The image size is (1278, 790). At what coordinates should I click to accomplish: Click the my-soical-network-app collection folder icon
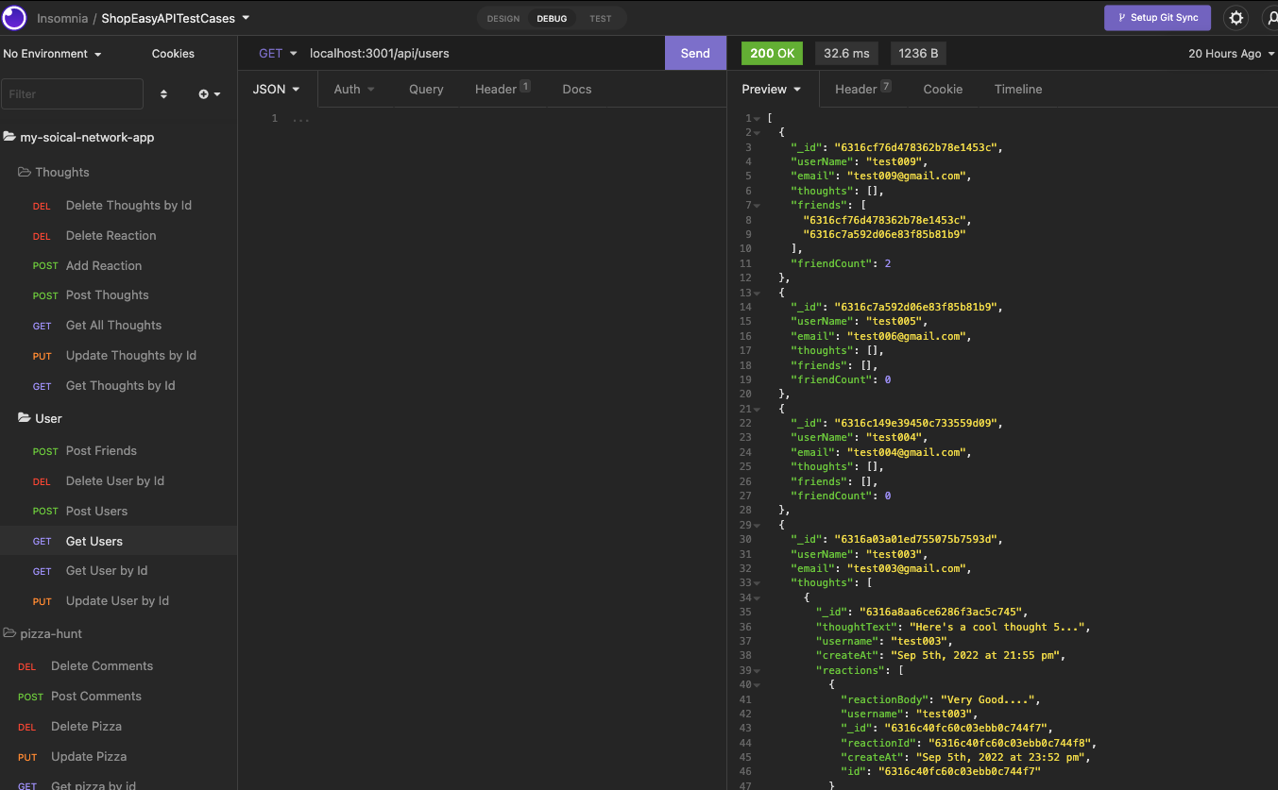click(11, 137)
